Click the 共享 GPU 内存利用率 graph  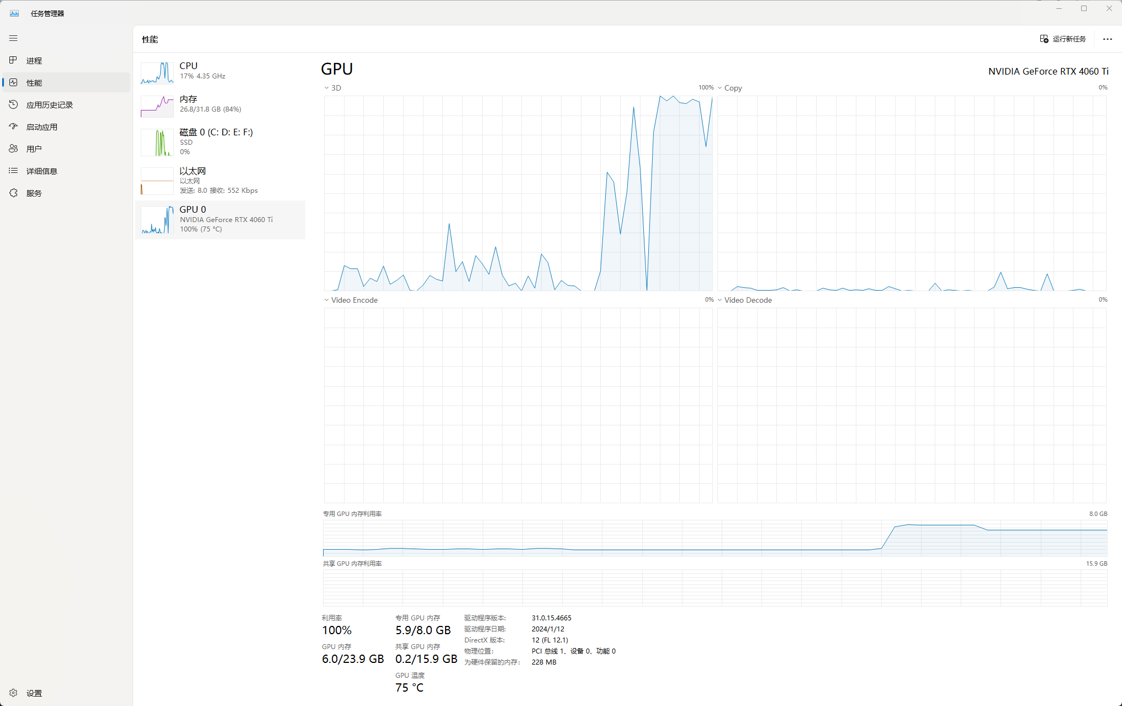(715, 588)
